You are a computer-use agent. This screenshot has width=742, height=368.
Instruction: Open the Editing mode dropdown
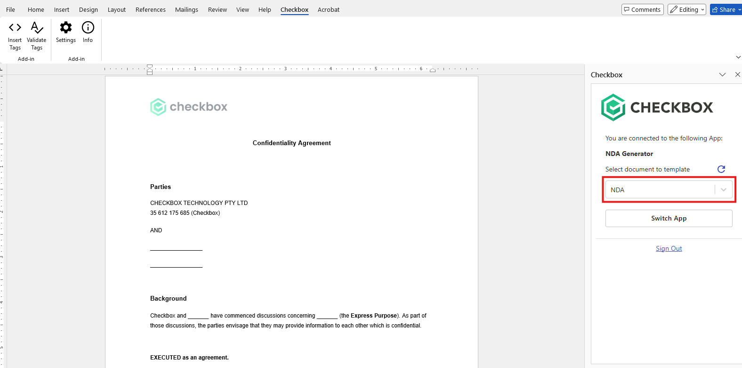[x=686, y=9]
